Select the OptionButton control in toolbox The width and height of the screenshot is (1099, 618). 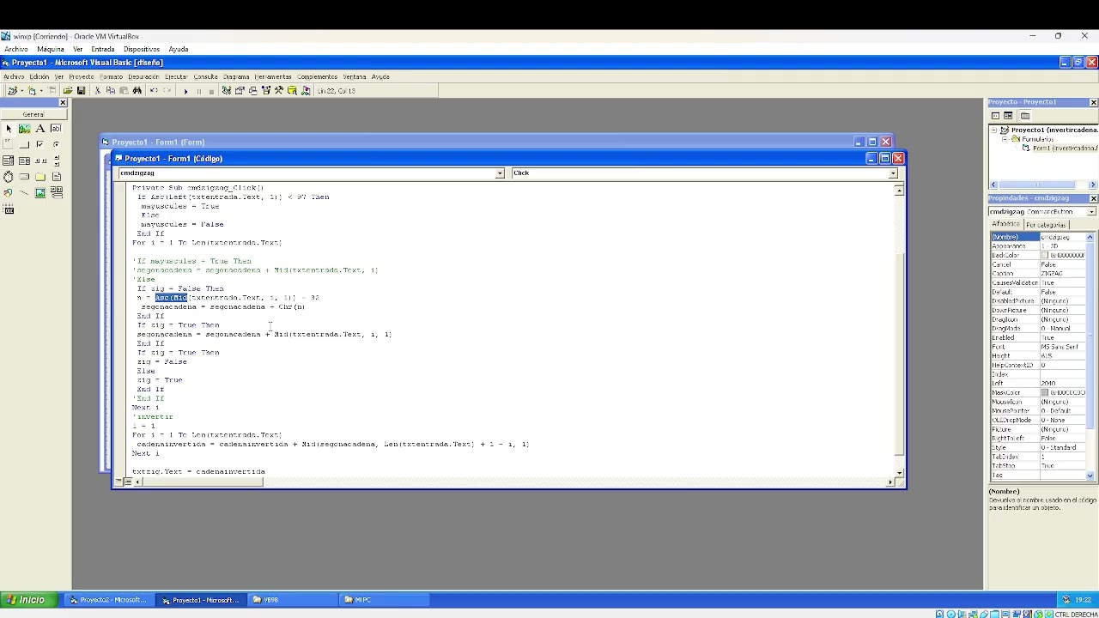click(x=56, y=144)
